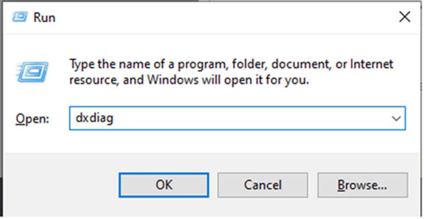Click the "Run" title text
Image resolution: width=424 pixels, height=219 pixels.
pyautogui.click(x=44, y=17)
